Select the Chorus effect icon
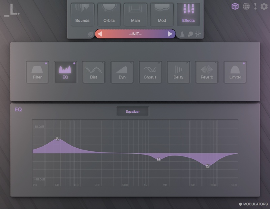The image size is (270, 209). click(150, 72)
